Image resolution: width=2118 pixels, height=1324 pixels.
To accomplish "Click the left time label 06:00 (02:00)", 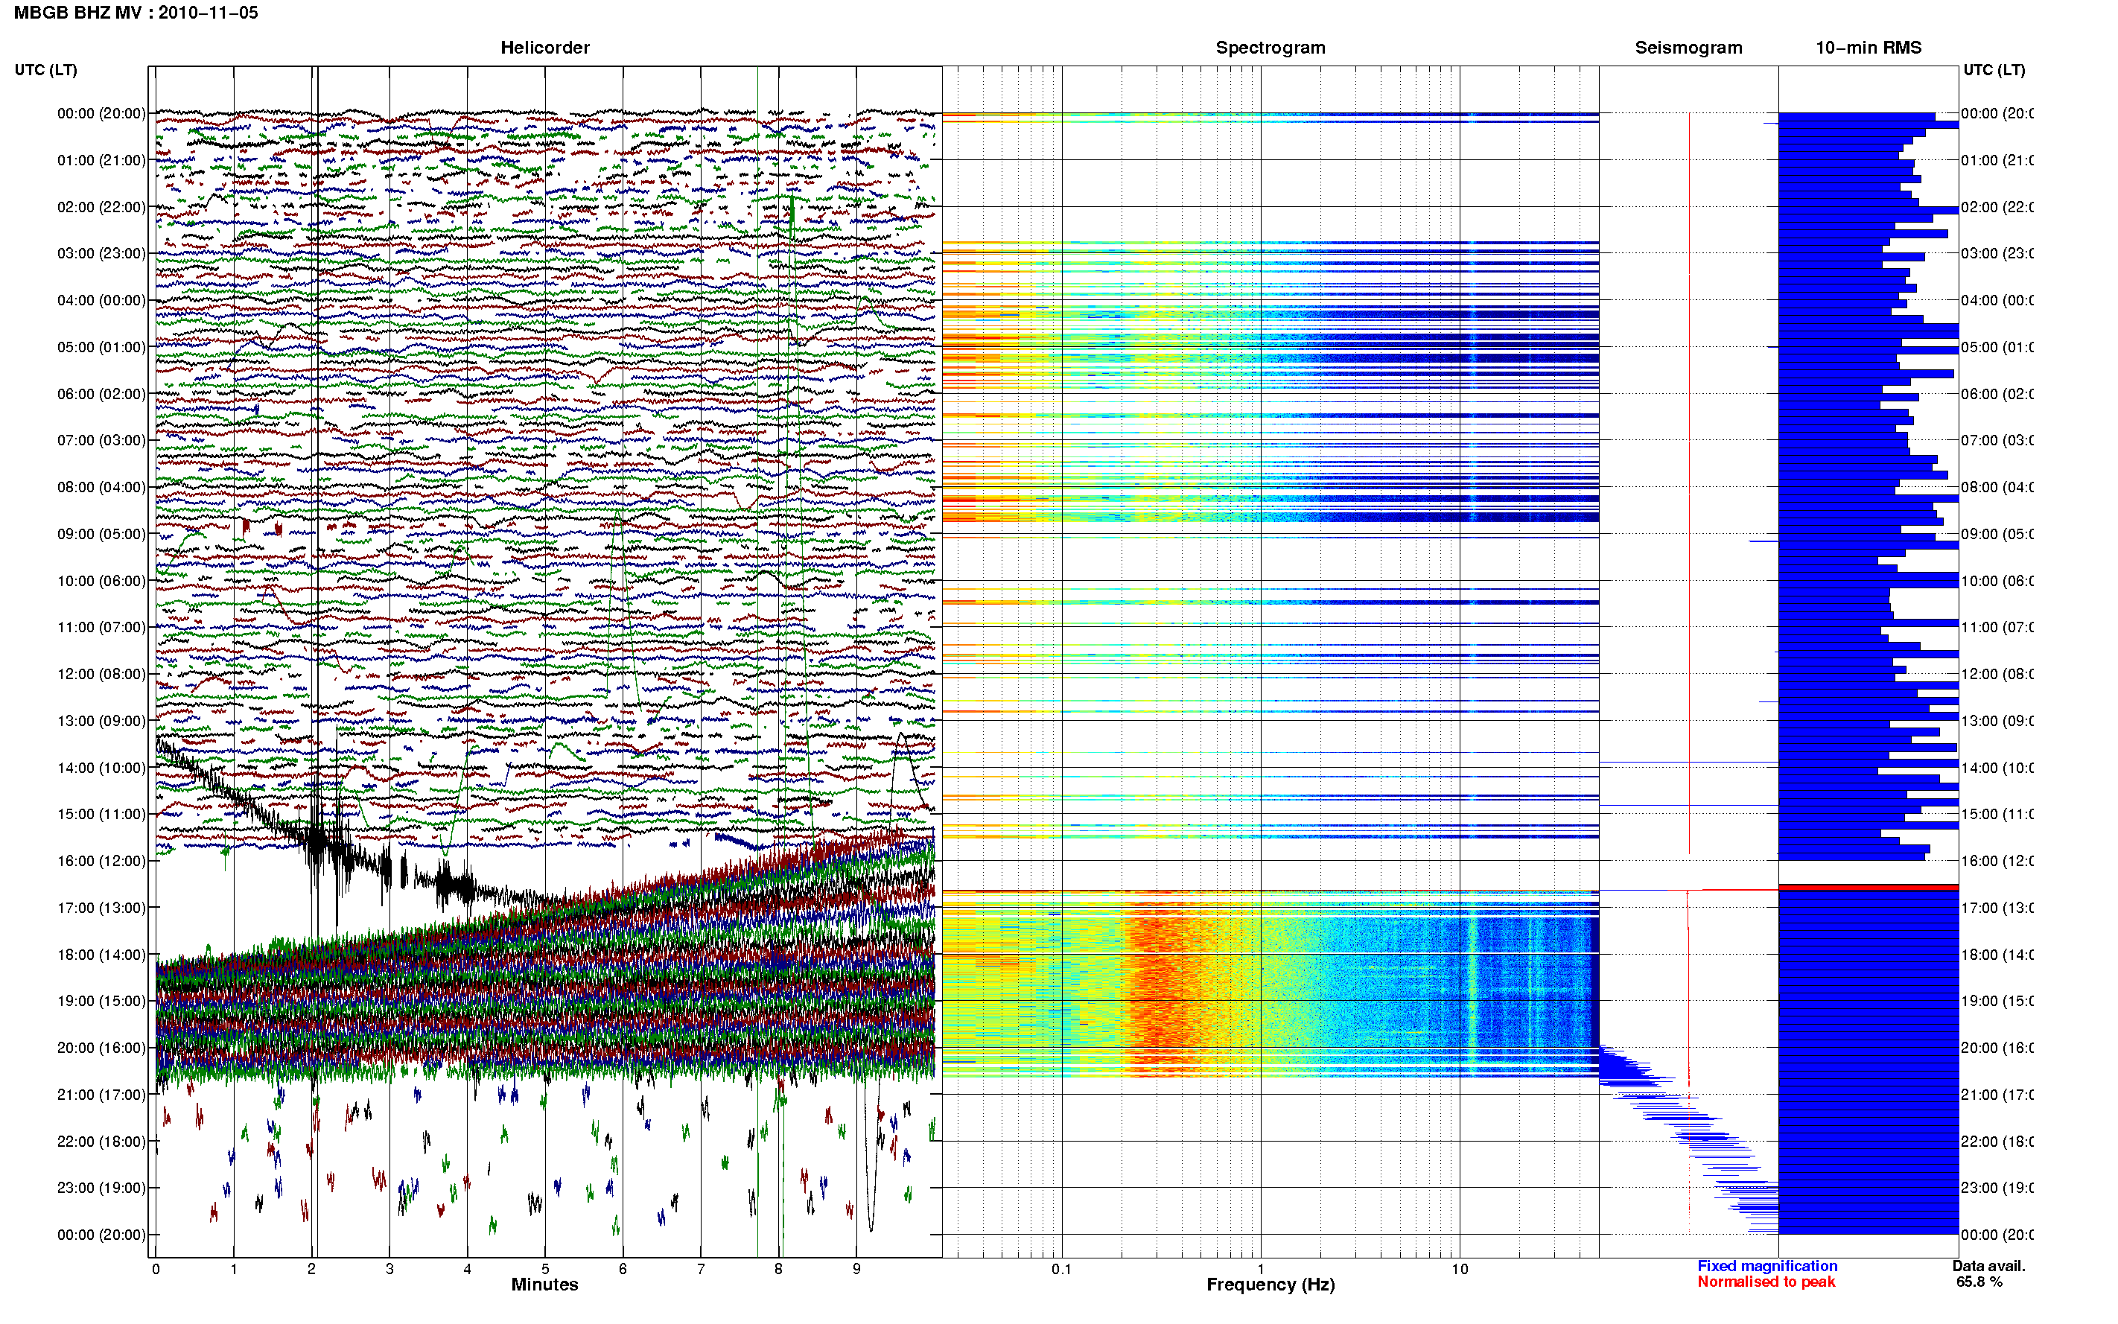I will [101, 394].
